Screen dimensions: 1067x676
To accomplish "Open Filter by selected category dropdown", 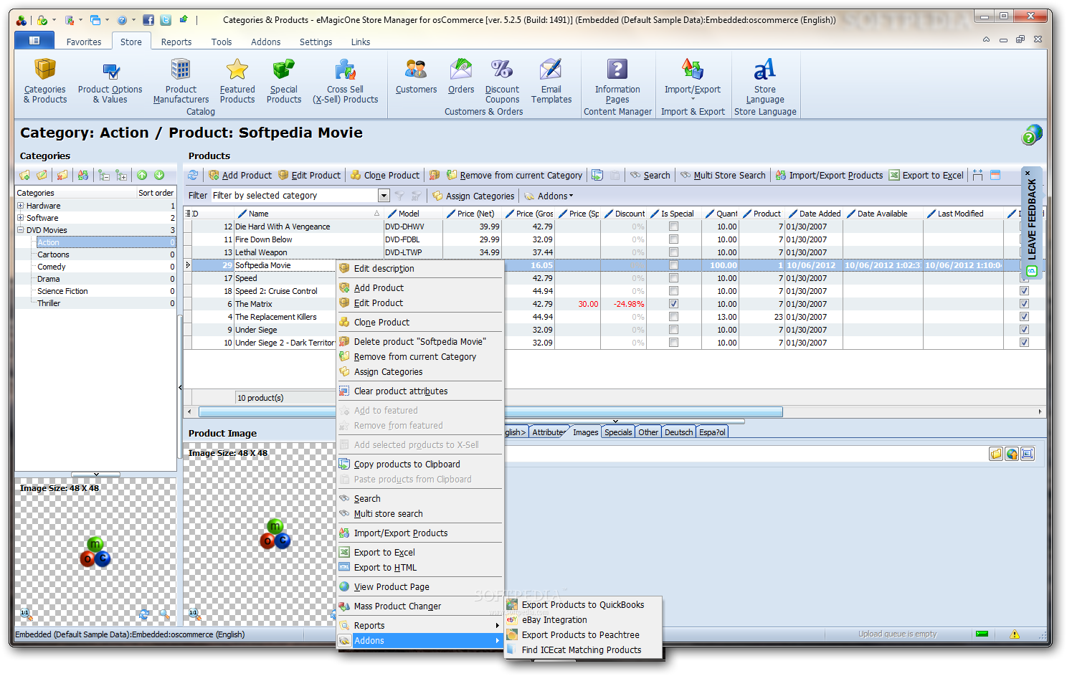I will (384, 196).
